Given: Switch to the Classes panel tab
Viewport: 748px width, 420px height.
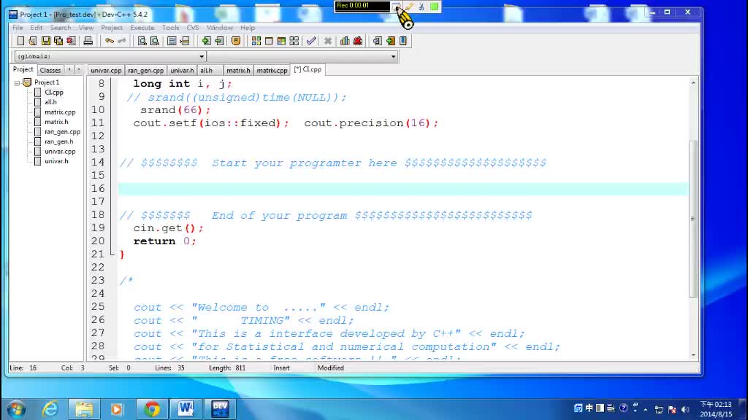Looking at the screenshot, I should [x=50, y=70].
